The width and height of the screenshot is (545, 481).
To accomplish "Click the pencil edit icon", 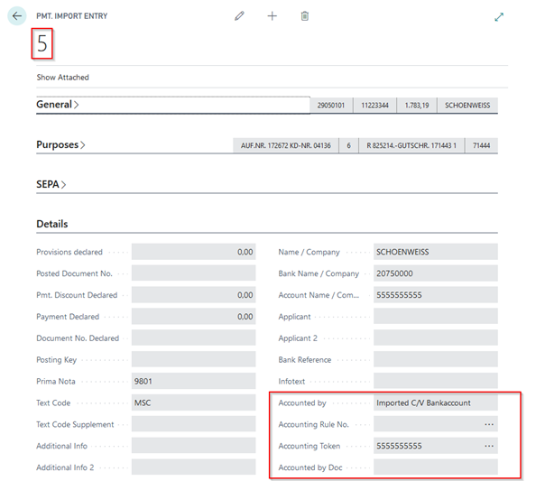I will [239, 16].
